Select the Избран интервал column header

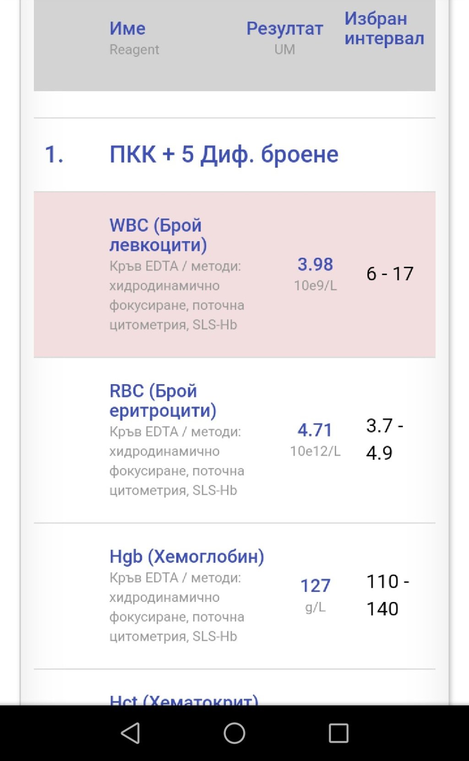click(x=384, y=28)
